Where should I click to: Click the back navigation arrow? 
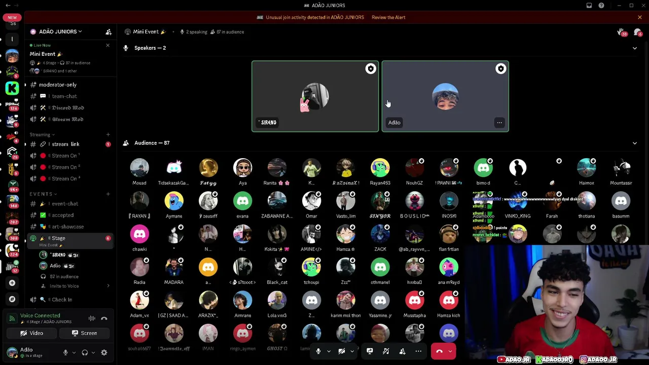[x=8, y=6]
